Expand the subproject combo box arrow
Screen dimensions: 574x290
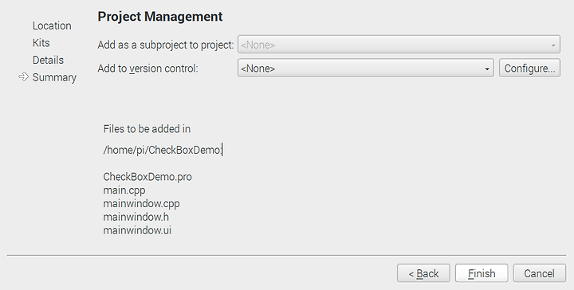553,45
